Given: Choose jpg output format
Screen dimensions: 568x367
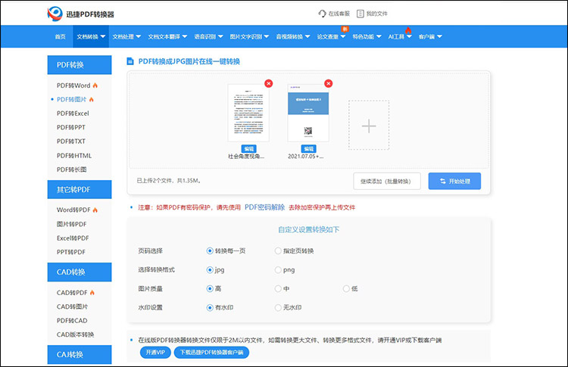Looking at the screenshot, I should click(x=209, y=269).
